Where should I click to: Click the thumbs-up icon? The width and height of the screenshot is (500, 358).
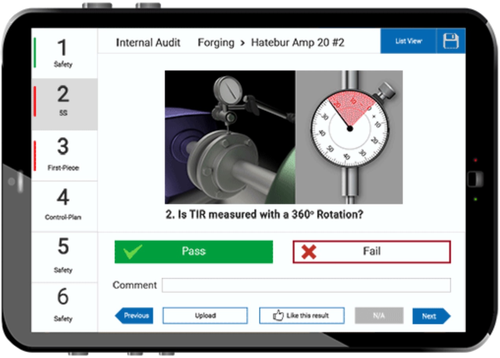(279, 316)
